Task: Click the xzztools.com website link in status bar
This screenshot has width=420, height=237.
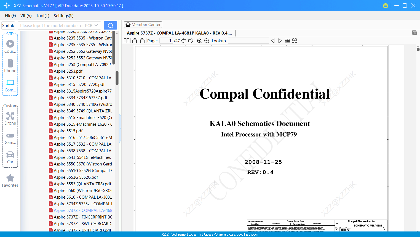Action: coord(228,234)
